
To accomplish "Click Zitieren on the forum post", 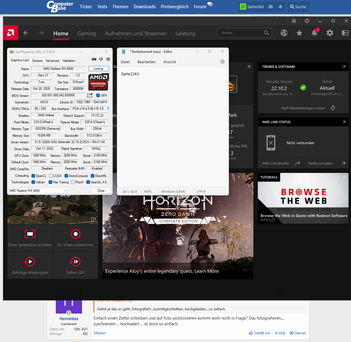I will point(298,333).
